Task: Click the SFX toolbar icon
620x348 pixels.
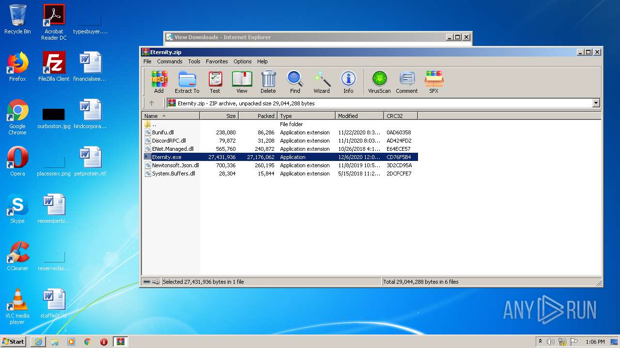Action: tap(434, 82)
